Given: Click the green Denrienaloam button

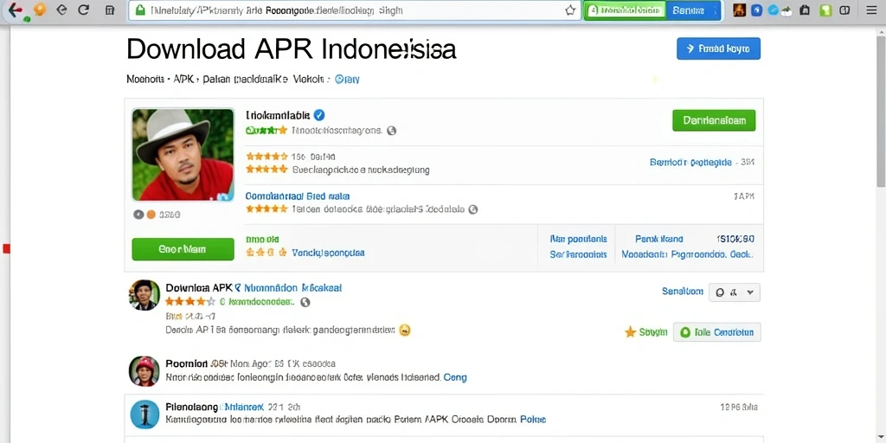Looking at the screenshot, I should click(x=714, y=120).
